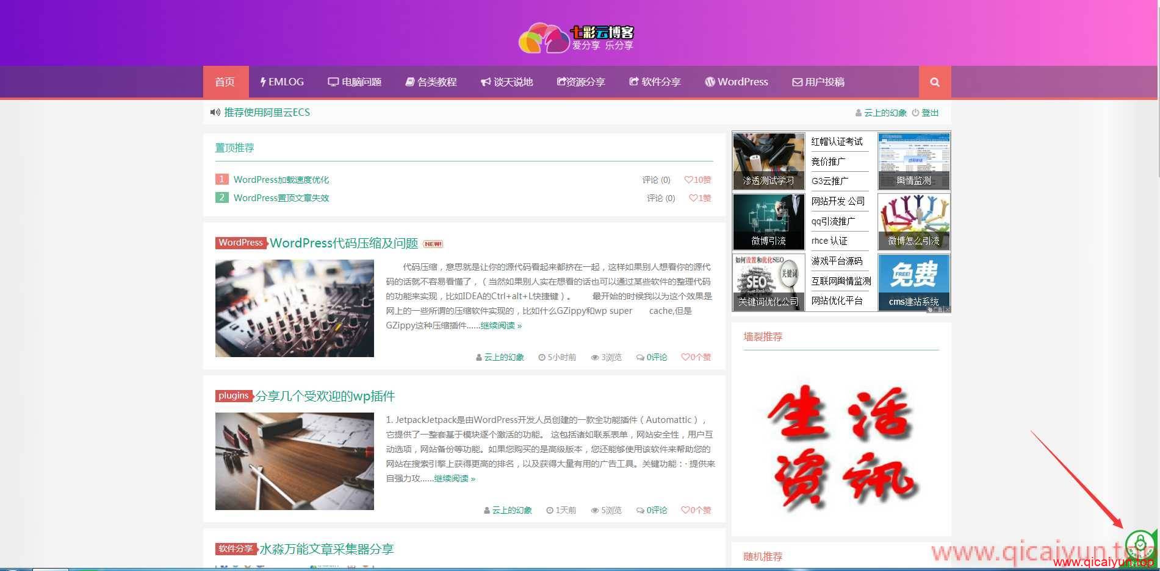Click the green lock icon at bottom right
1160x571 pixels.
pos(1140,544)
